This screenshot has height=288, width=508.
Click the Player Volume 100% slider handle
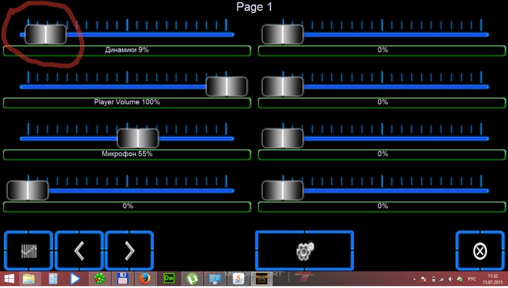(x=227, y=87)
